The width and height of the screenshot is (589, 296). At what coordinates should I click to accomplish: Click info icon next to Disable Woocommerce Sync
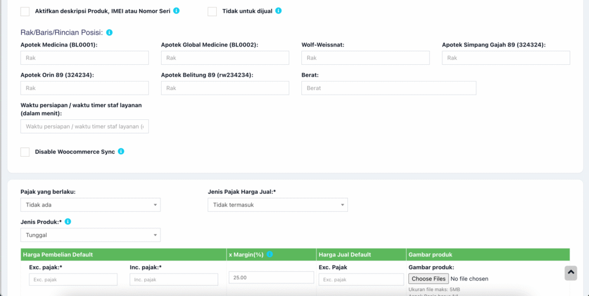coord(121,151)
